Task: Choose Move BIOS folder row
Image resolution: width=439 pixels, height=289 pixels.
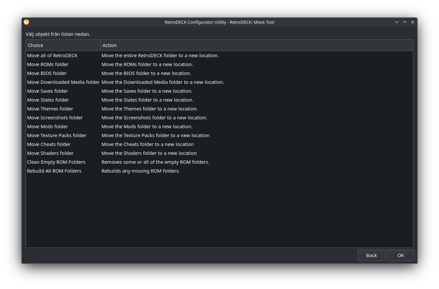Action: [47, 73]
